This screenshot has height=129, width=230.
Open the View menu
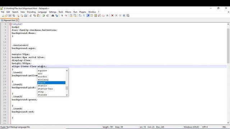pos(23,12)
